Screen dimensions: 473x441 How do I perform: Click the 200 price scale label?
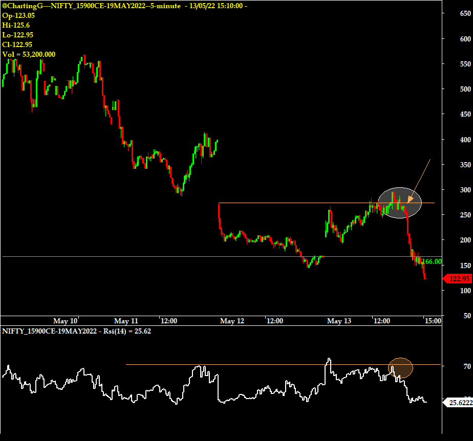[x=465, y=240]
